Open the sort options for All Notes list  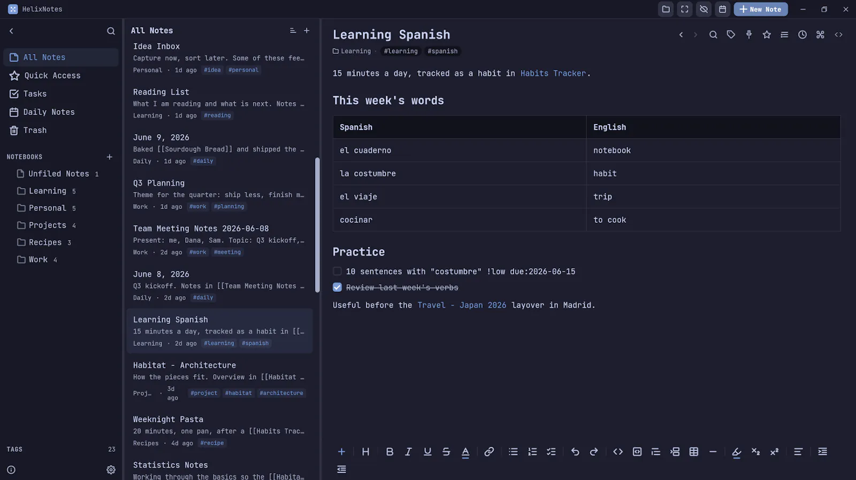293,30
